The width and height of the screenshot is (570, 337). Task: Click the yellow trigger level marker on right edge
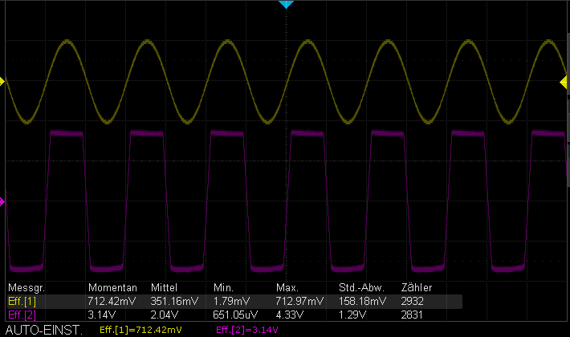coord(564,83)
